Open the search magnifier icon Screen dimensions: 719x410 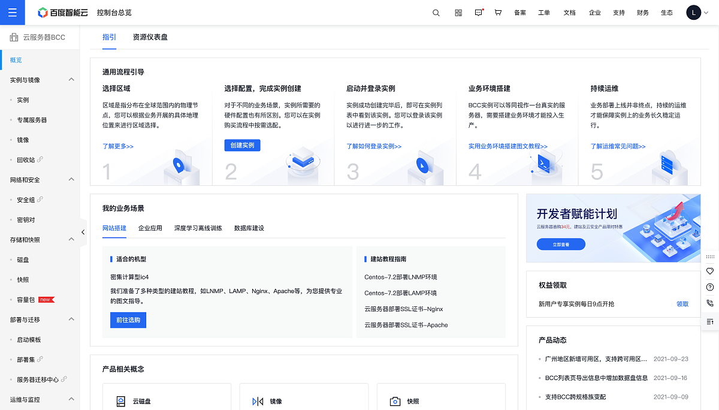(436, 13)
